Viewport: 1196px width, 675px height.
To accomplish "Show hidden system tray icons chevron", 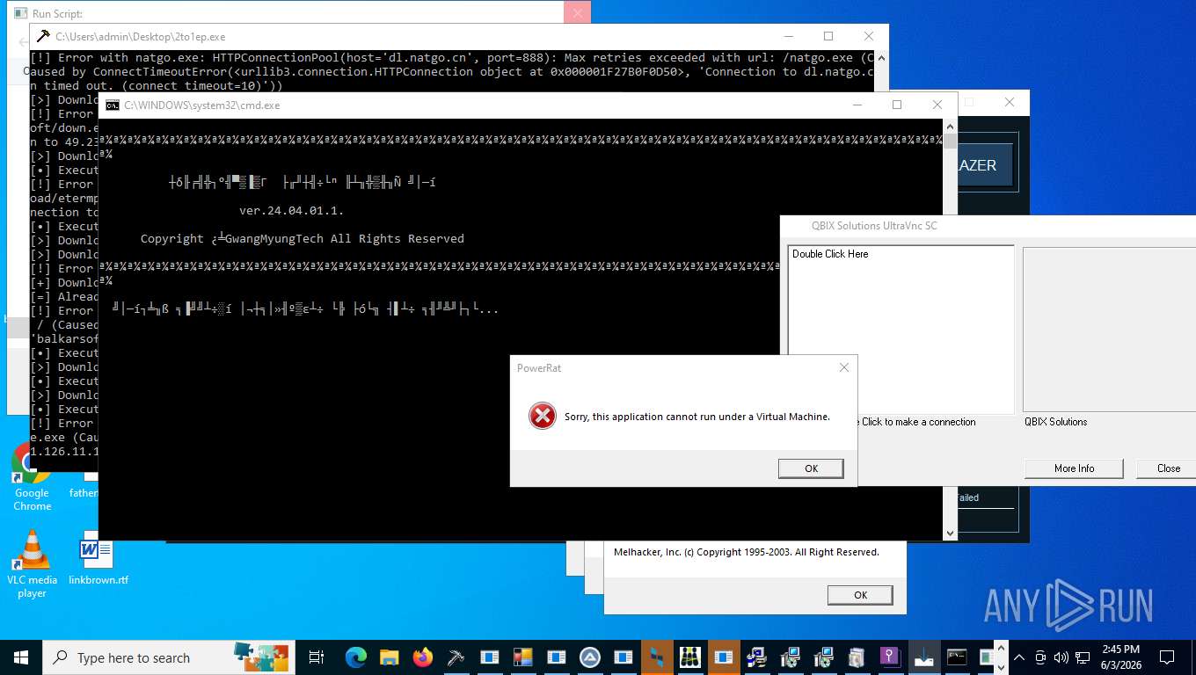I will 1019,657.
